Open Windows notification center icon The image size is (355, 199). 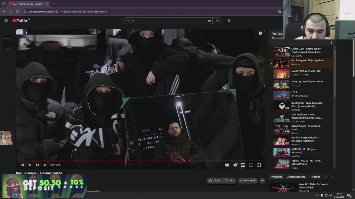pyautogui.click(x=349, y=195)
